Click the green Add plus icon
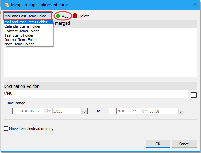The image size is (201, 153). click(58, 16)
